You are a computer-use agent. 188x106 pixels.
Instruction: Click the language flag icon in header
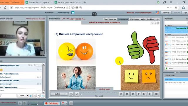(x=157, y=13)
